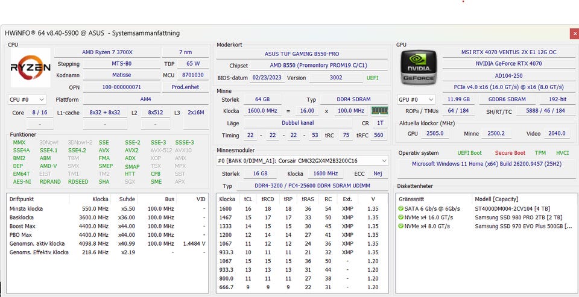Click the Video clock value 2040.0
This screenshot has height=297, width=579.
(557, 134)
